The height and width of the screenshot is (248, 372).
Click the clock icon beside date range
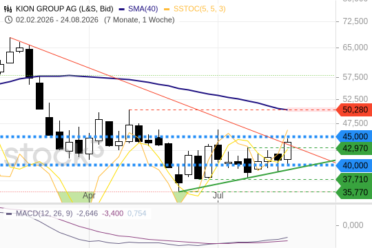click(x=8, y=20)
